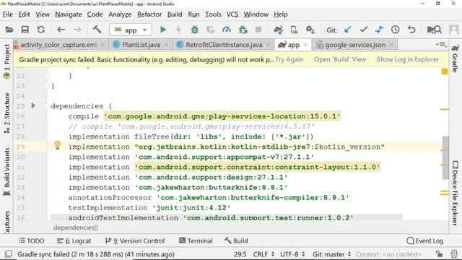Synchronize files with the refresh icon
This screenshot has height=260, width=462.
point(40,30)
